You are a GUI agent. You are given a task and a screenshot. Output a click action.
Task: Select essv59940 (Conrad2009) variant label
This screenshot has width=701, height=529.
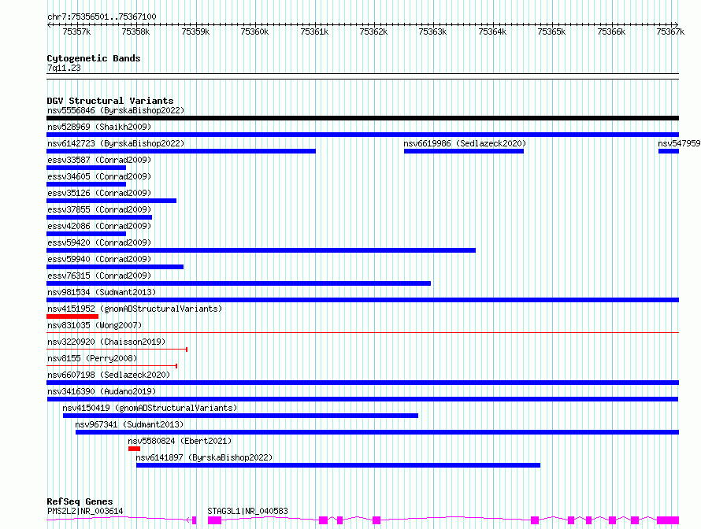(99, 259)
